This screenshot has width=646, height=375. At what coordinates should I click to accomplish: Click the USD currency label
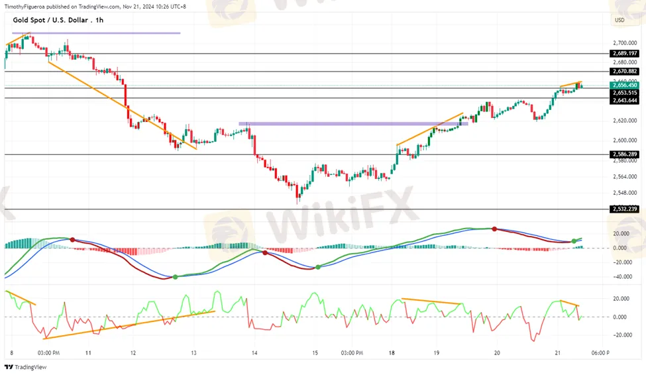(619, 20)
